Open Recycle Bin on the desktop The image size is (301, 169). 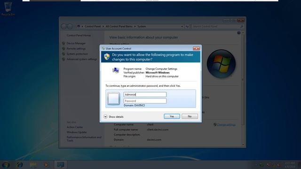tap(8, 9)
